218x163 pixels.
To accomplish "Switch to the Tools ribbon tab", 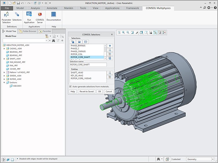I will click(x=83, y=8).
